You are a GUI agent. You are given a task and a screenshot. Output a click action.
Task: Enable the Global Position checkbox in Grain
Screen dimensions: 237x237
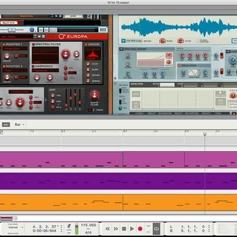click(x=198, y=41)
